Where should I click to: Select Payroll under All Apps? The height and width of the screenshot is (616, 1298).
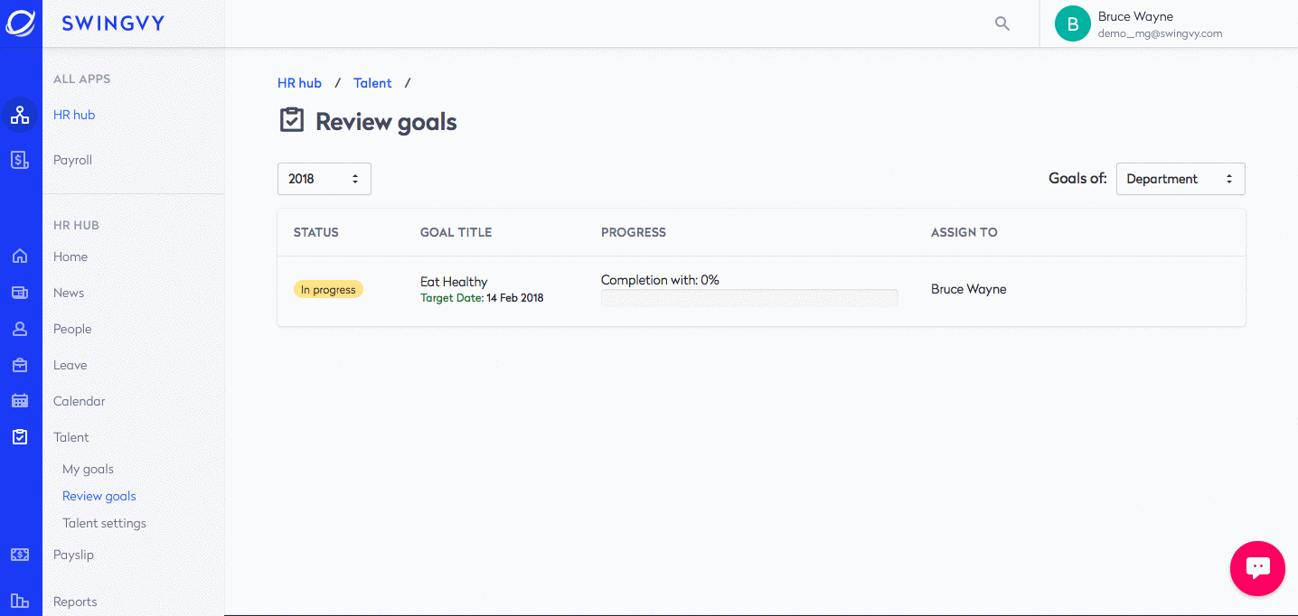coord(73,160)
